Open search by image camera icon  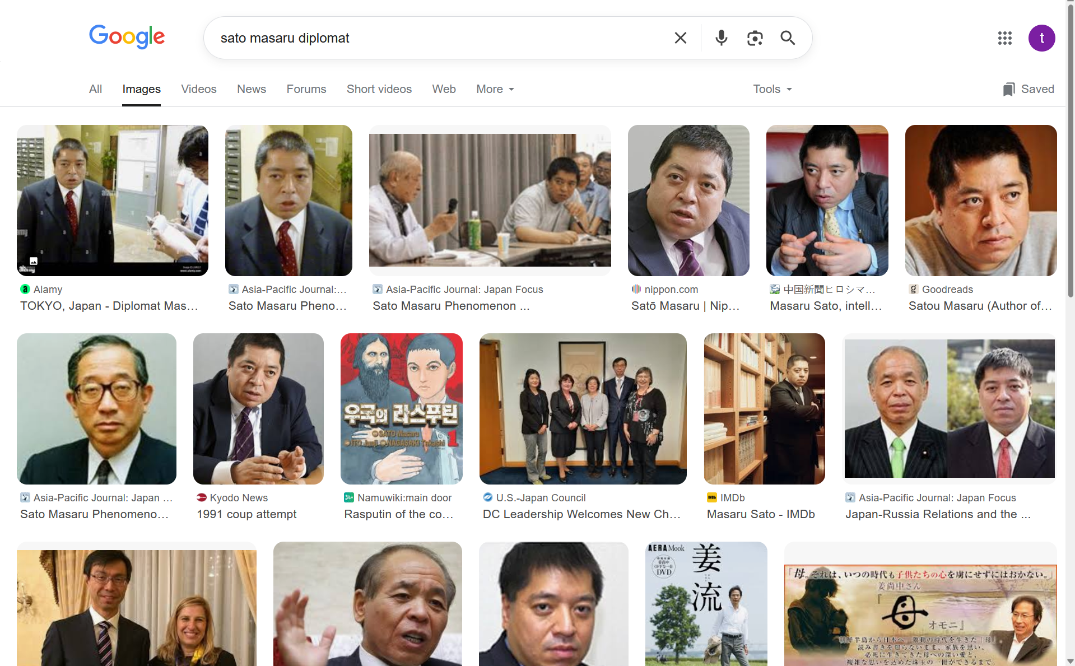coord(755,38)
